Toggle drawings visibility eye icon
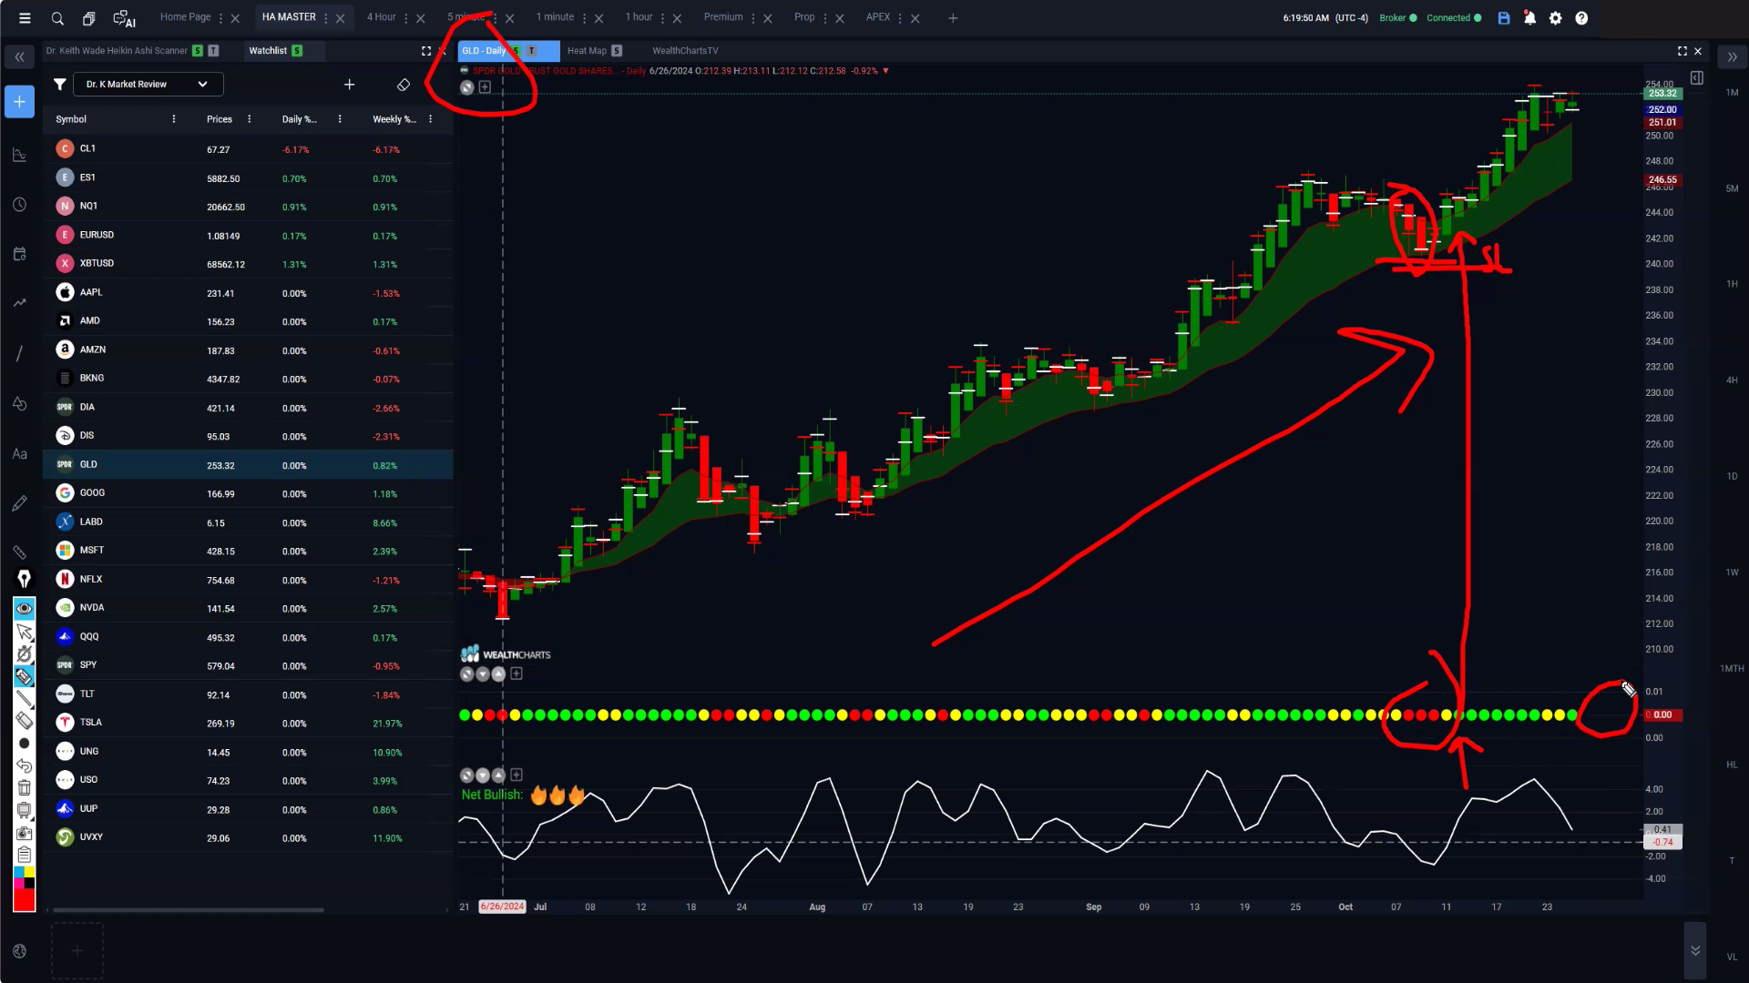 24,608
